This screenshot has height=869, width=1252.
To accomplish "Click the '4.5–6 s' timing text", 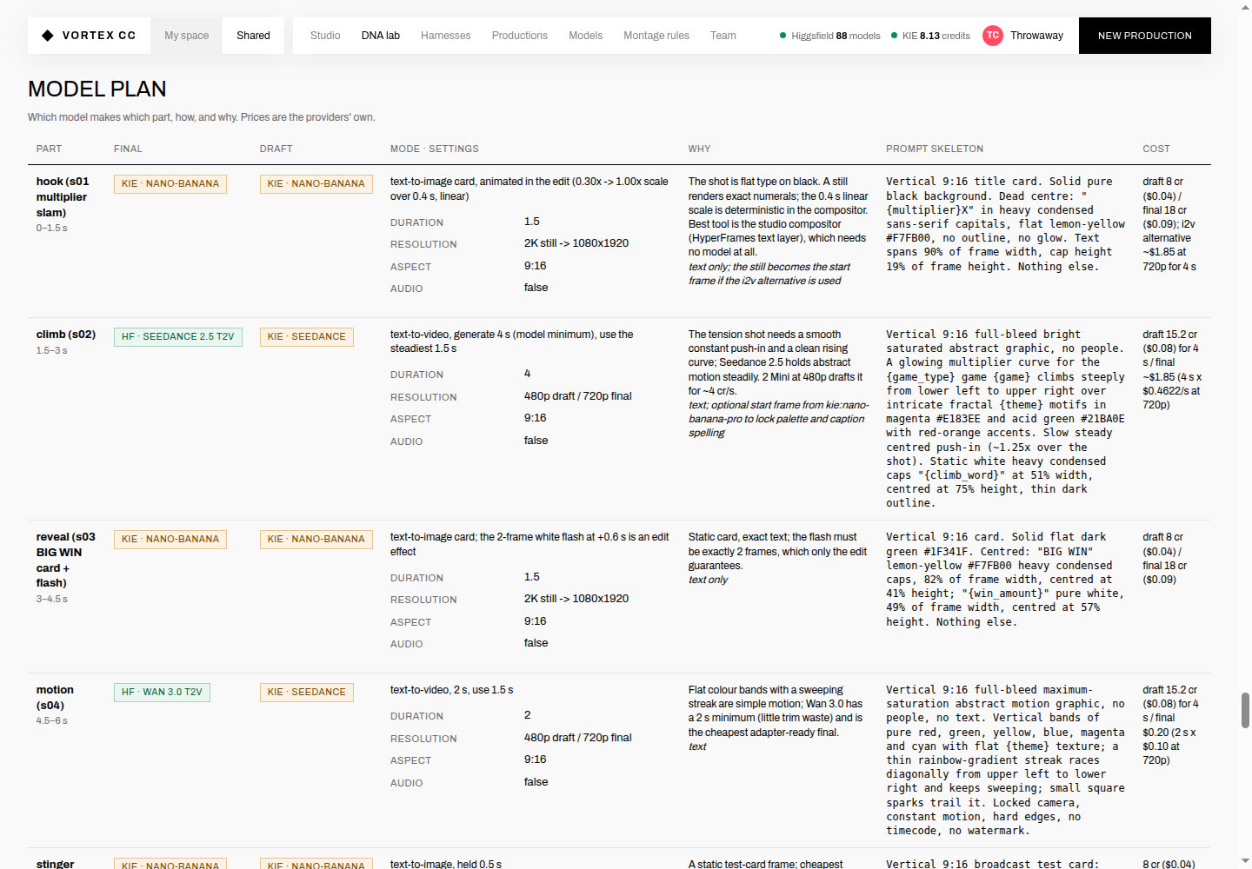I will click(52, 721).
